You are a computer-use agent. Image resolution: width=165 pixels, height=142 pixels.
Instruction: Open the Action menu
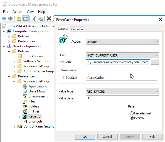(x=17, y=12)
